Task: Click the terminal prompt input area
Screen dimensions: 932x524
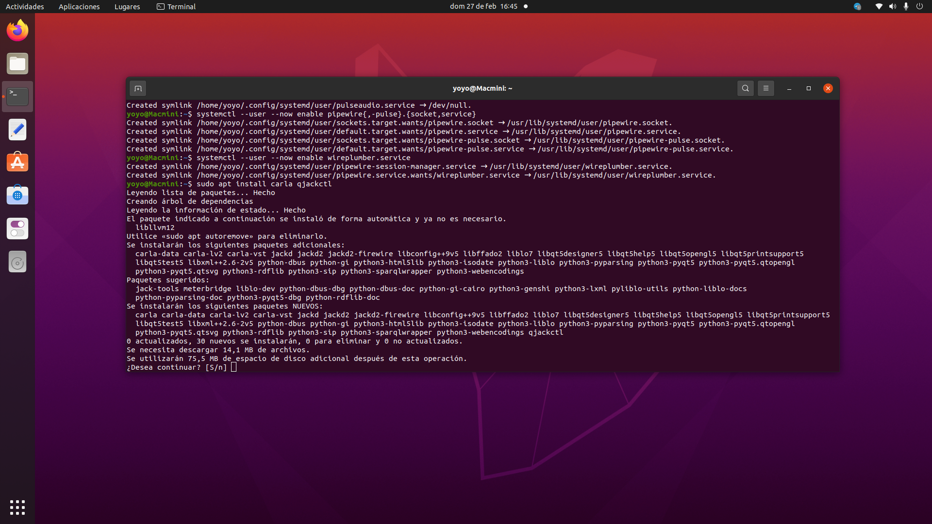Action: (x=234, y=367)
